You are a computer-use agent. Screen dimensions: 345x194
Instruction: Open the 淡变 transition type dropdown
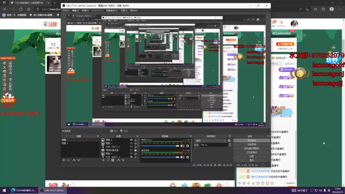click(210, 141)
